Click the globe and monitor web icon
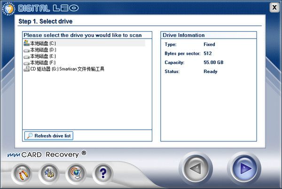The height and width of the screenshot is (189, 282). (x=76, y=173)
